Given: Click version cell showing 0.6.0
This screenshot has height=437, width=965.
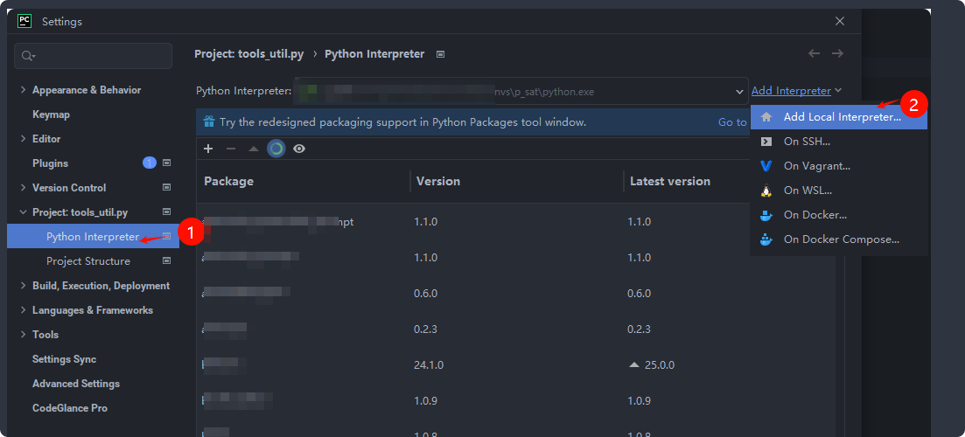Looking at the screenshot, I should pyautogui.click(x=426, y=294).
